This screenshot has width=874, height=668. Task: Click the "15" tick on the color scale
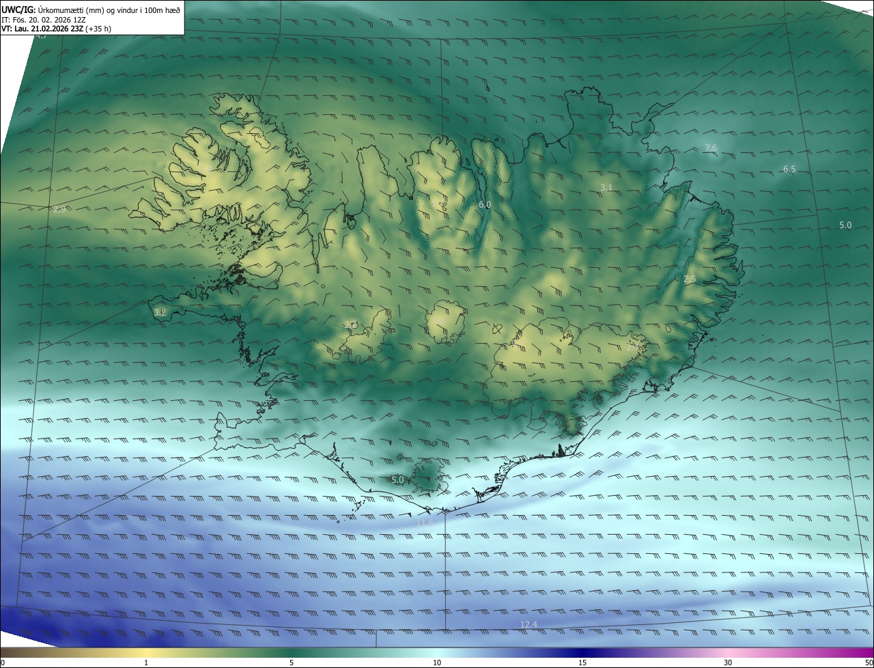pyautogui.click(x=582, y=663)
